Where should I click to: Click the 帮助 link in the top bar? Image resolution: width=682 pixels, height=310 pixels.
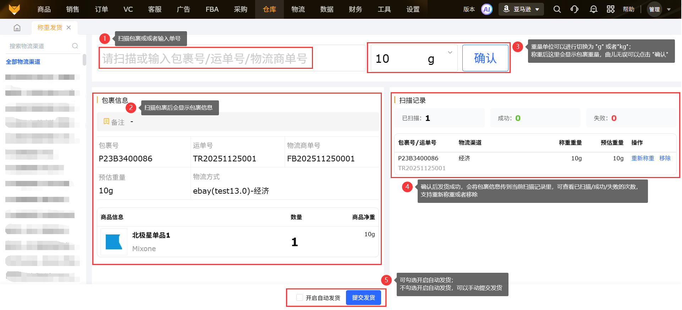(x=628, y=10)
